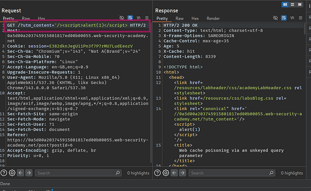
Task: Click Priority u=0, i header line
Action: 28,156
